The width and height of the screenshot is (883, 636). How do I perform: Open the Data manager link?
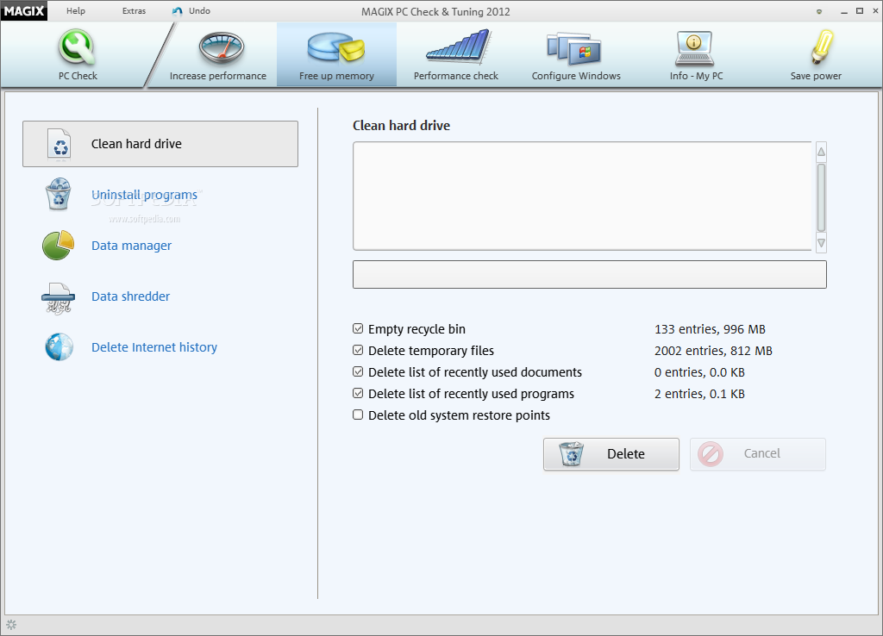click(x=132, y=246)
